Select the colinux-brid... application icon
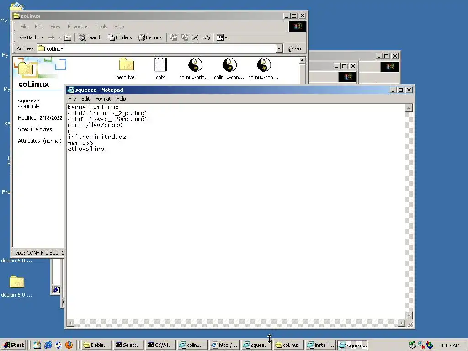The height and width of the screenshot is (351, 468). (195, 69)
